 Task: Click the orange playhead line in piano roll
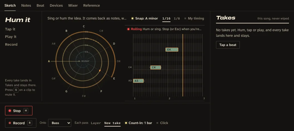tap(182, 65)
